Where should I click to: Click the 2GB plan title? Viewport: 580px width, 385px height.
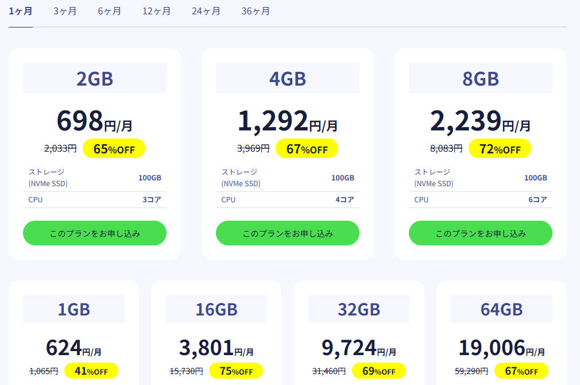click(x=95, y=79)
